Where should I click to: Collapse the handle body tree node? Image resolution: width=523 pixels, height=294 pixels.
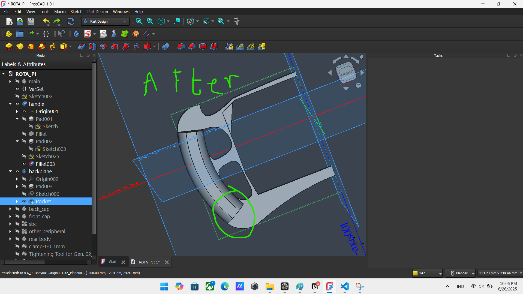coord(10,104)
